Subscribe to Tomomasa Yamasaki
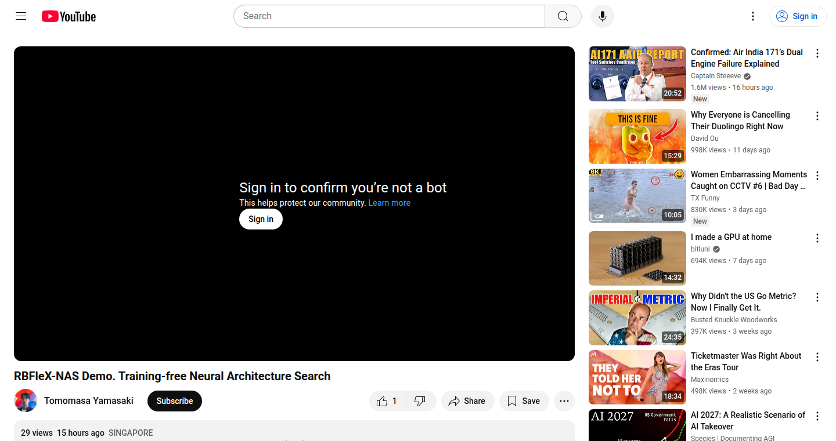Image resolution: width=836 pixels, height=441 pixels. (x=175, y=401)
